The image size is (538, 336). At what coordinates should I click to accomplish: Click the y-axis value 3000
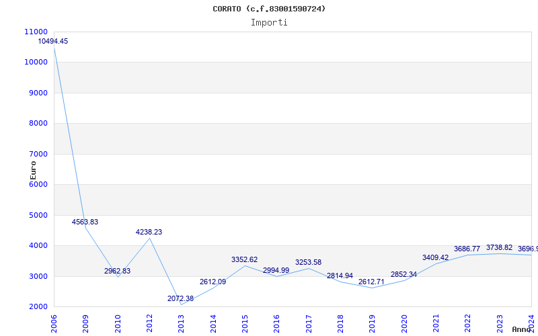point(37,276)
